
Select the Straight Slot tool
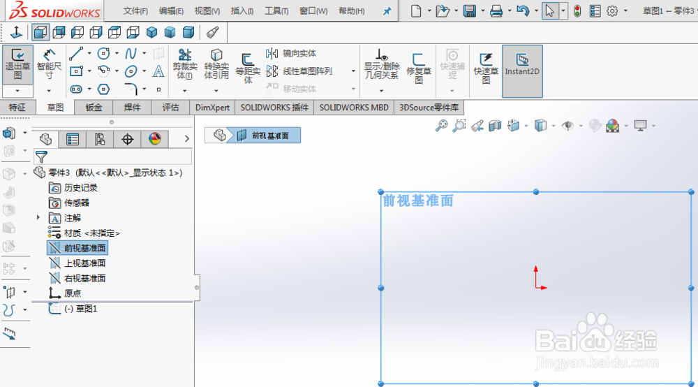pyautogui.click(x=76, y=89)
